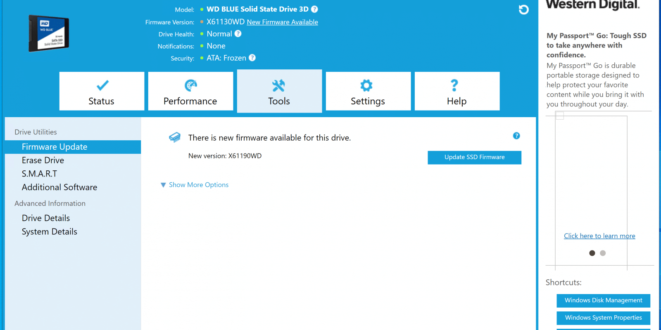
Task: Click the New version: X61190WD text
Action: [x=225, y=156]
